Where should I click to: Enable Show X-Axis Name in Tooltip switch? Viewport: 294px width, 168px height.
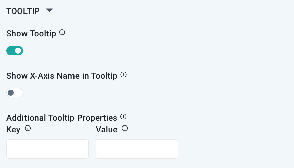[15, 93]
